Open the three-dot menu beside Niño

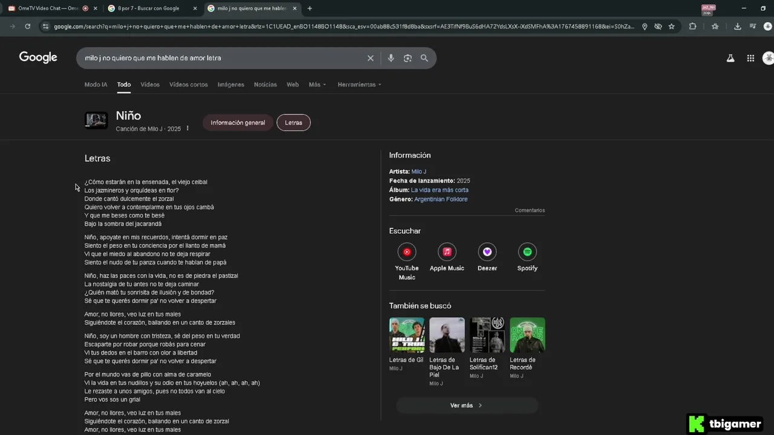click(187, 129)
